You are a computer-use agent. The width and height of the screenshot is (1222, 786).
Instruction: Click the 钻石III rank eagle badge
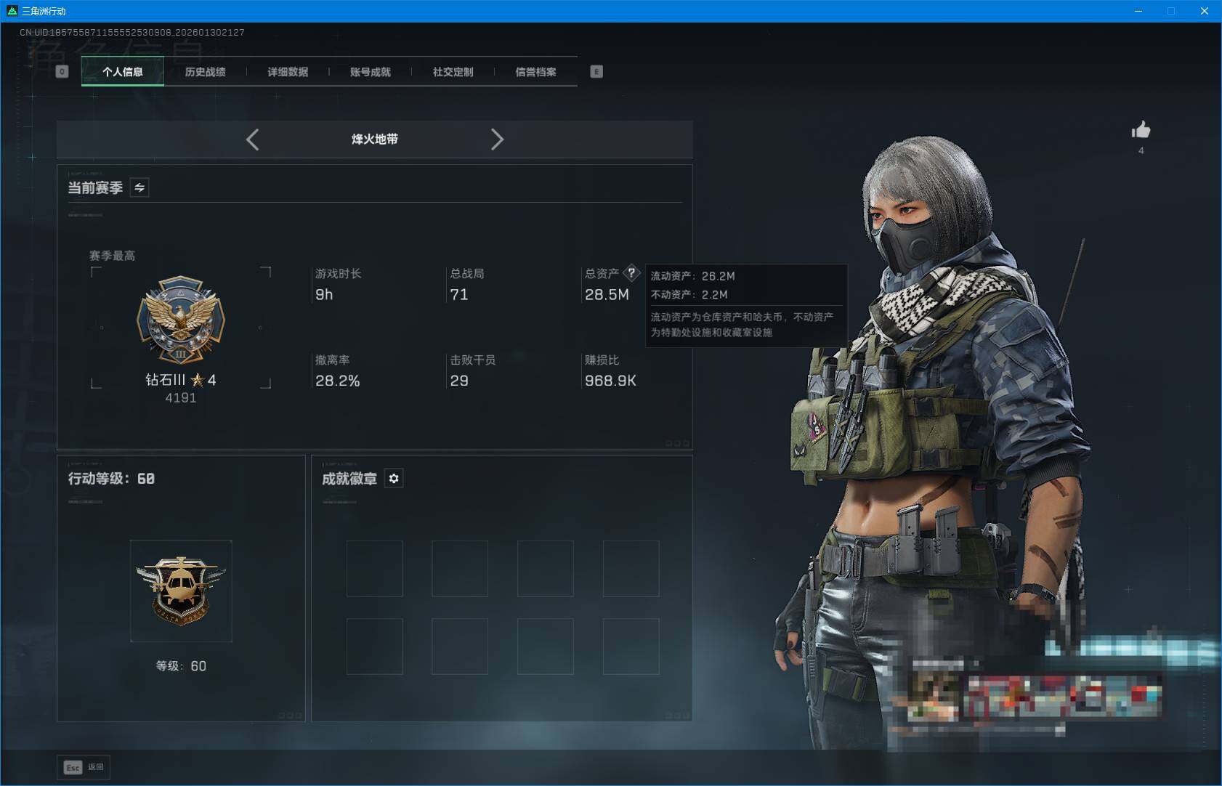181,320
